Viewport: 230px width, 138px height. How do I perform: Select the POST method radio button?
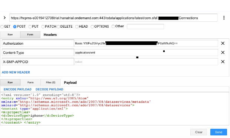[x=15, y=27]
